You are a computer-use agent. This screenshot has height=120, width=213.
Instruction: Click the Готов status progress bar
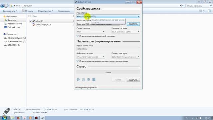(108, 73)
